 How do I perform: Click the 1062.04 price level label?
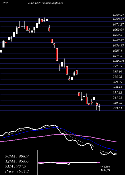coord(118,30)
